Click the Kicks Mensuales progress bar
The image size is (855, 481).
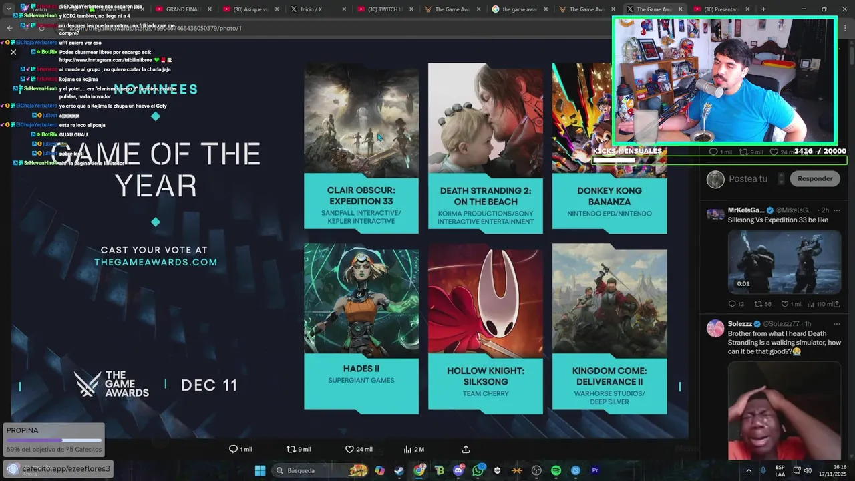(x=719, y=160)
